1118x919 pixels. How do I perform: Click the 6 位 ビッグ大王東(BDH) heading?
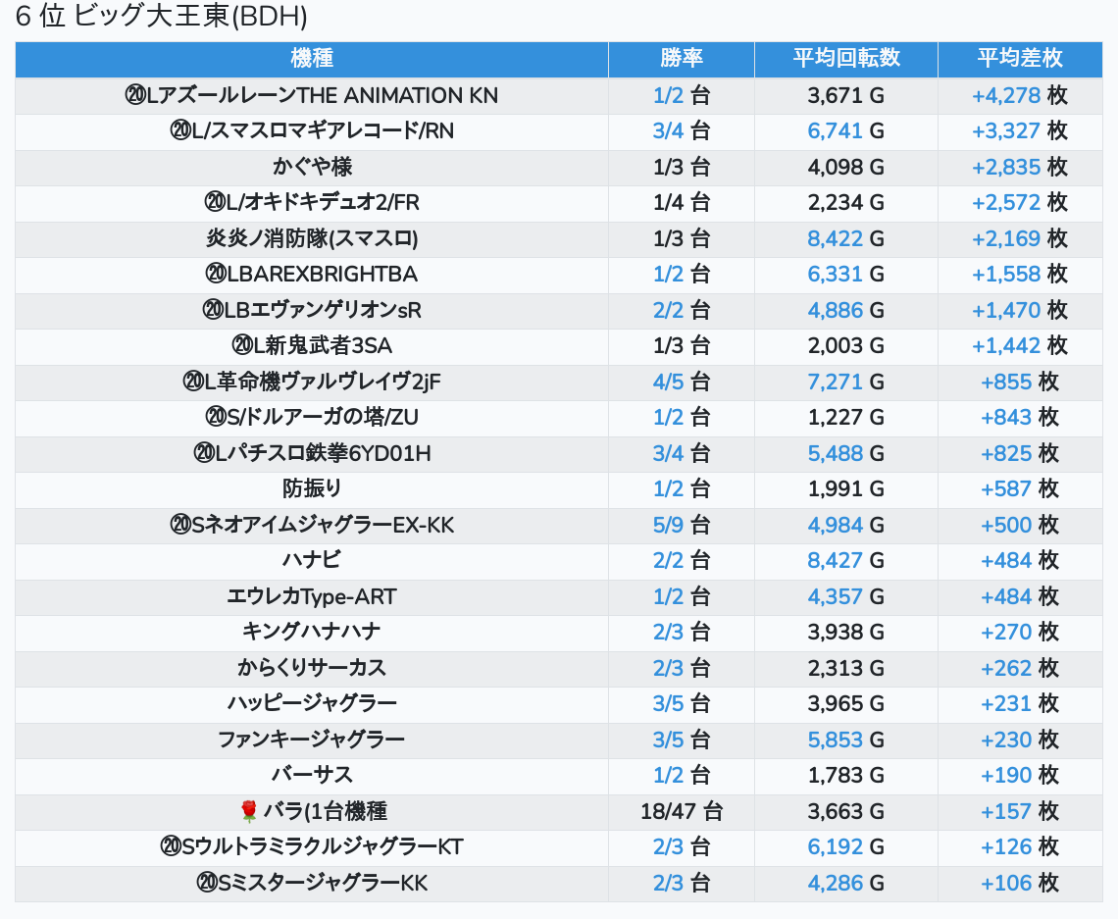click(x=162, y=17)
